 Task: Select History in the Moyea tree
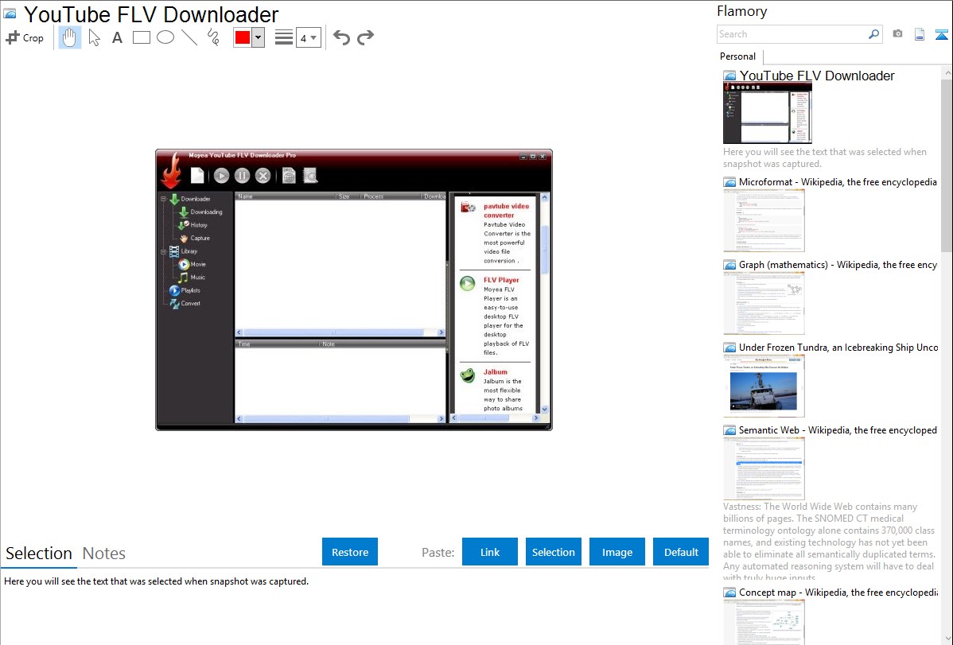coord(199,225)
